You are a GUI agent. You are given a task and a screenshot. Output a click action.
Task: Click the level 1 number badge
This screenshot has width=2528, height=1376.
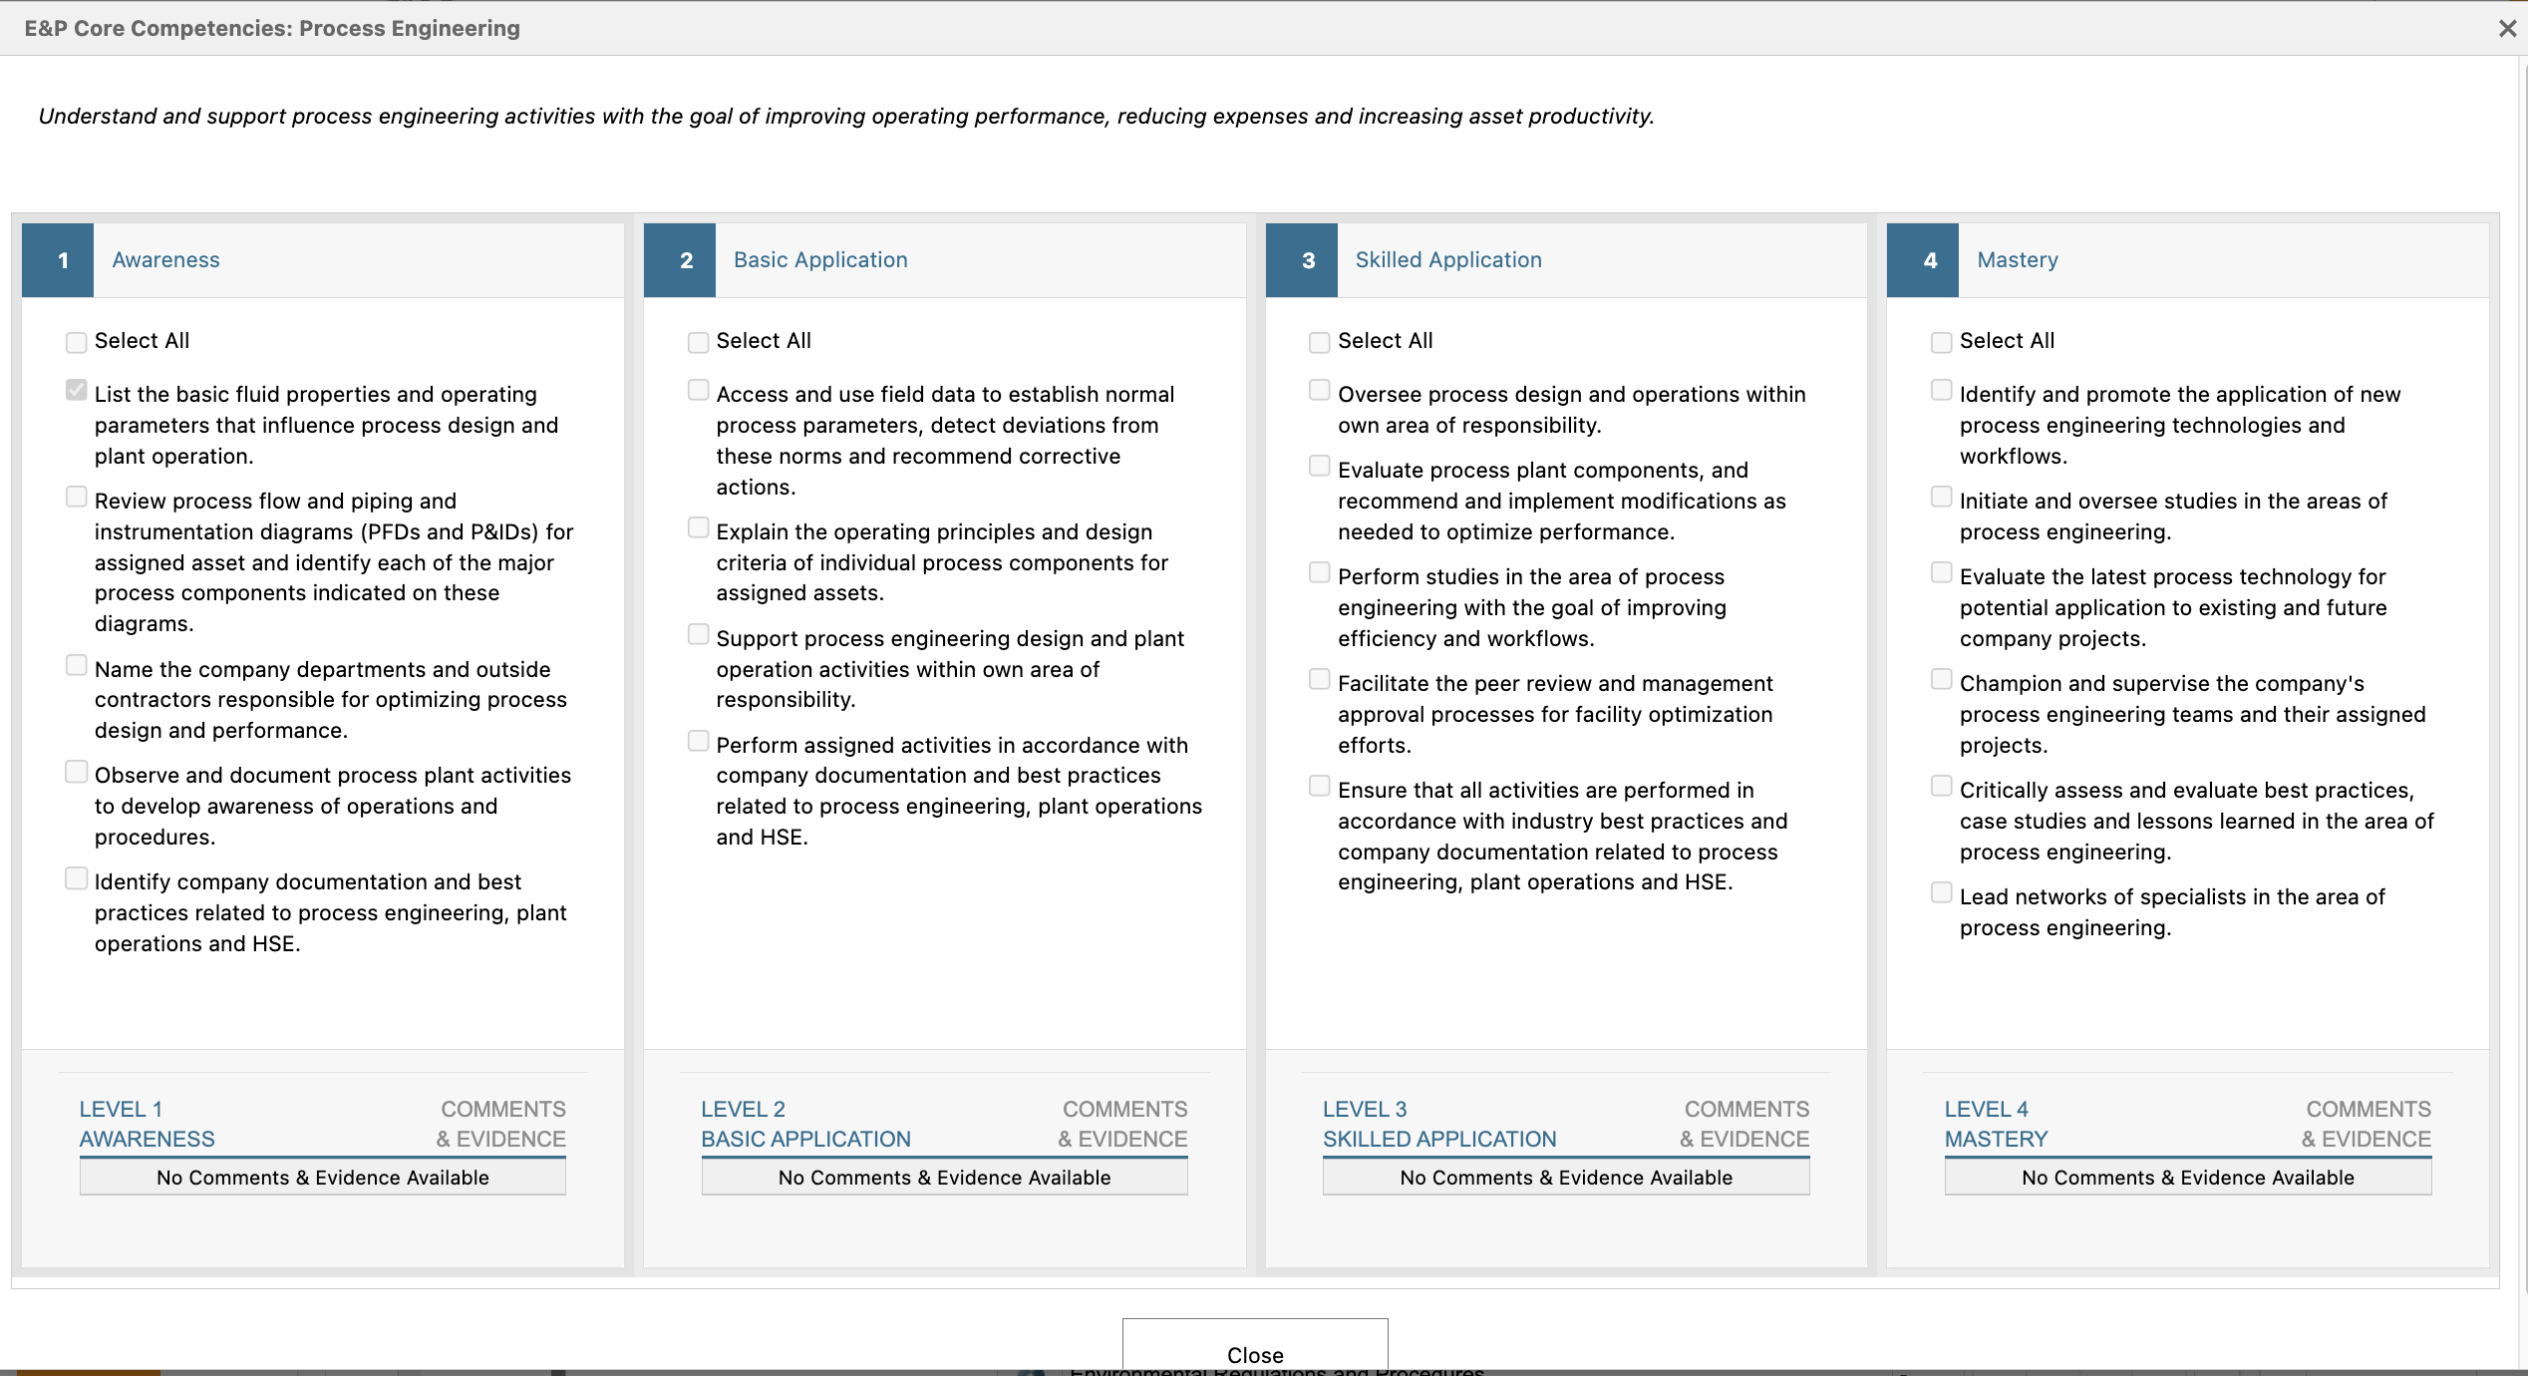tap(58, 260)
